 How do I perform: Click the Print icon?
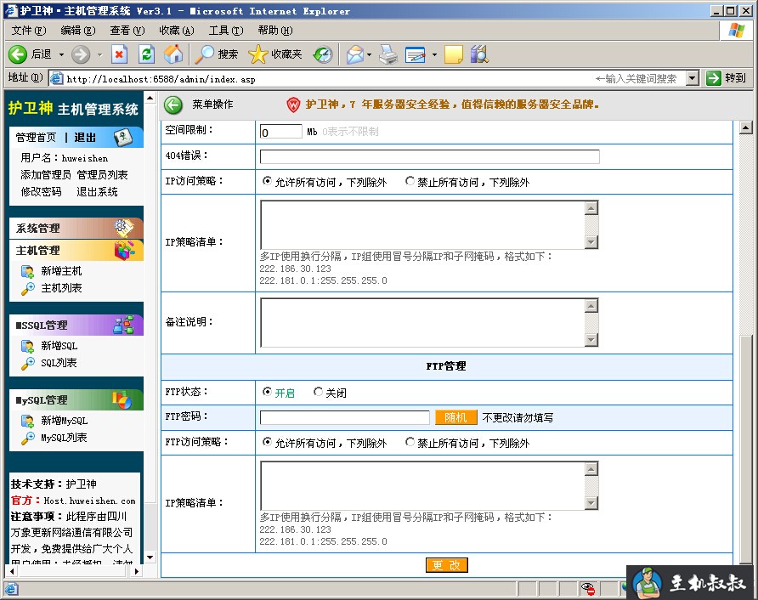click(x=388, y=54)
